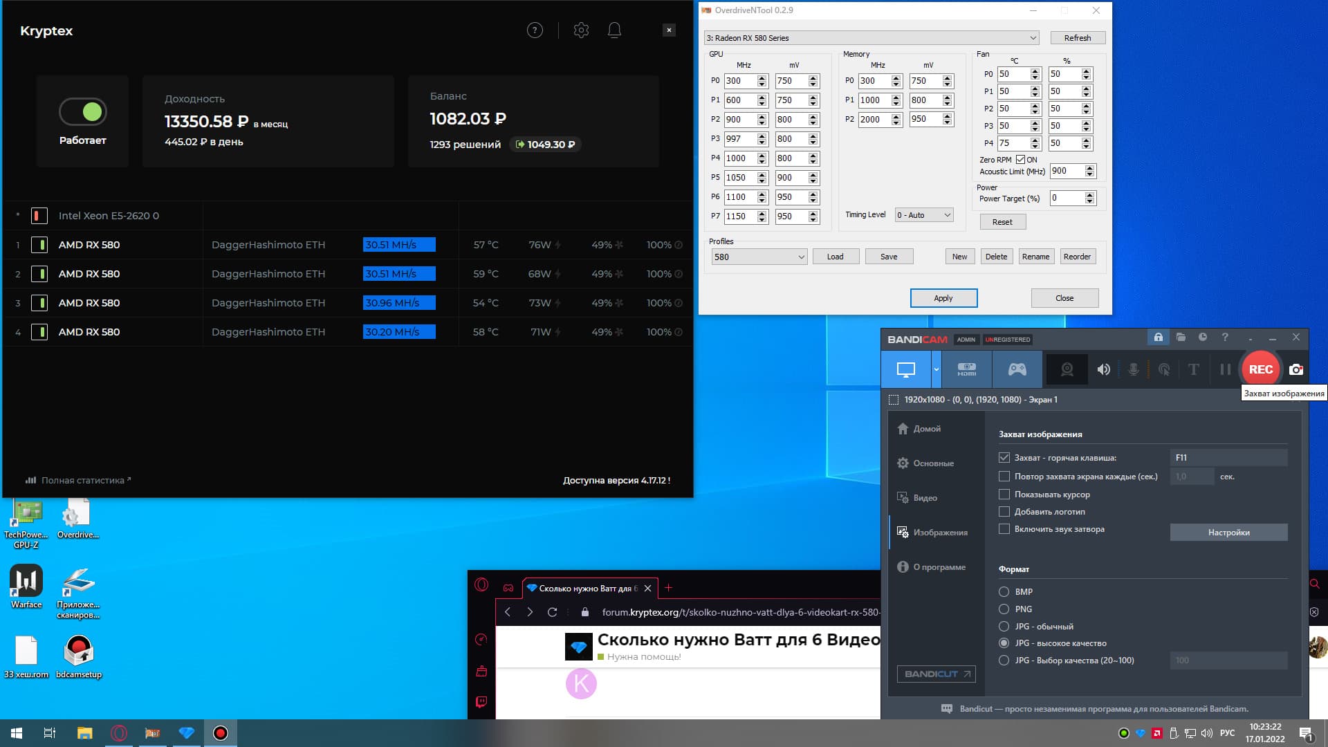Select Bandicam game recording mode gamepad icon
The width and height of the screenshot is (1328, 747).
(x=1017, y=369)
